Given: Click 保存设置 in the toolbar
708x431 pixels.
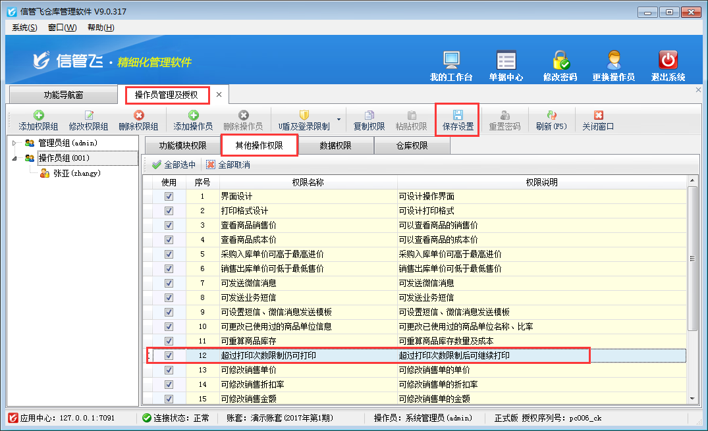Looking at the screenshot, I should coord(458,120).
